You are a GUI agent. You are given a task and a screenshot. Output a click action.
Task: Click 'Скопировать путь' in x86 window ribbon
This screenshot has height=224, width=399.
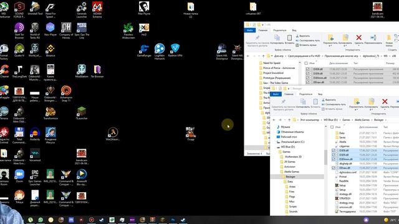click(307, 40)
